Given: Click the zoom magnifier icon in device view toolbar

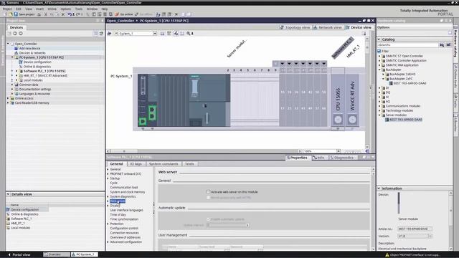Looking at the screenshot, I should [x=189, y=34].
